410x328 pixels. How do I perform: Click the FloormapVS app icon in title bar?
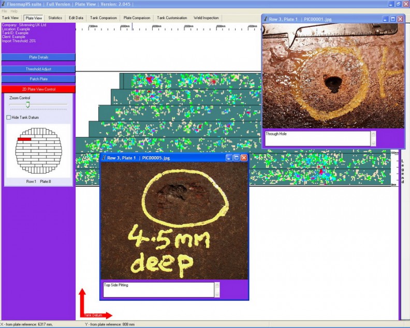(x=4, y=4)
